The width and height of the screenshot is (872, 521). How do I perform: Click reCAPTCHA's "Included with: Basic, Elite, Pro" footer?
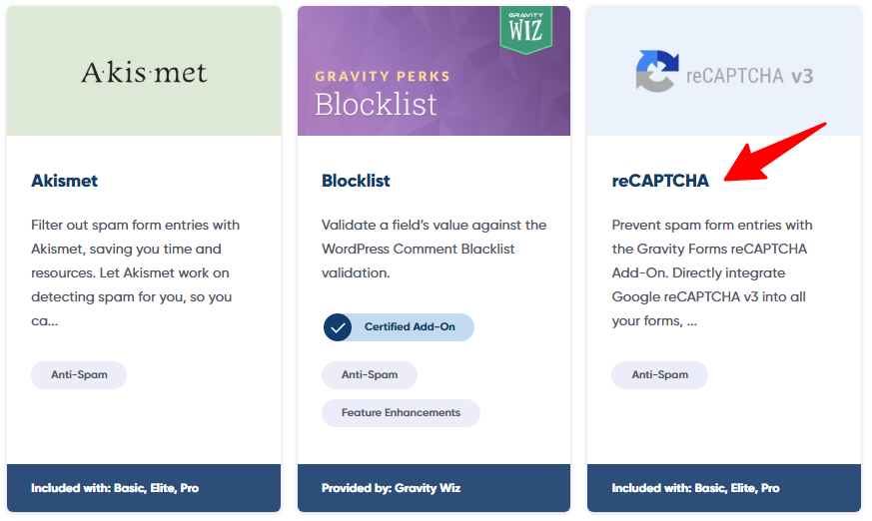(696, 488)
